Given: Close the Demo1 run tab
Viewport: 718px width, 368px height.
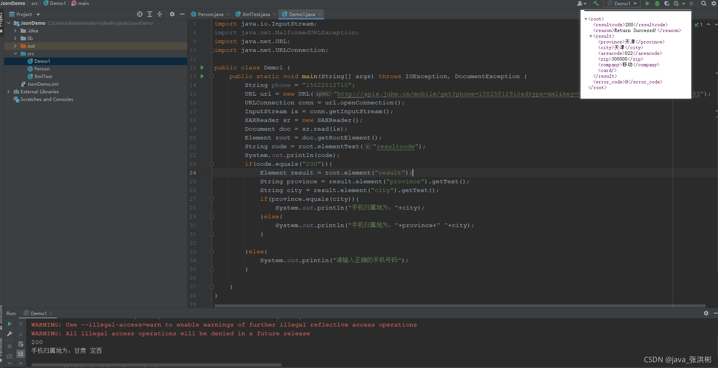Looking at the screenshot, I should coord(51,314).
